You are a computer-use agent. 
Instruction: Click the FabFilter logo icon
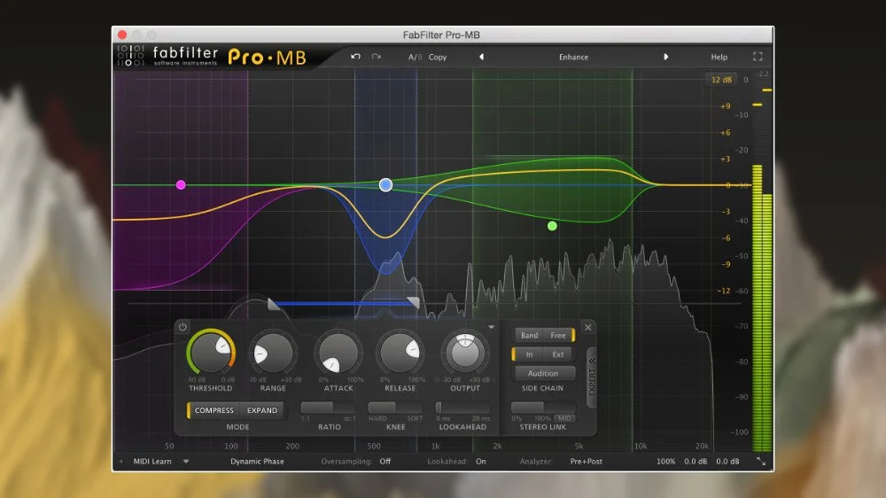pyautogui.click(x=130, y=56)
